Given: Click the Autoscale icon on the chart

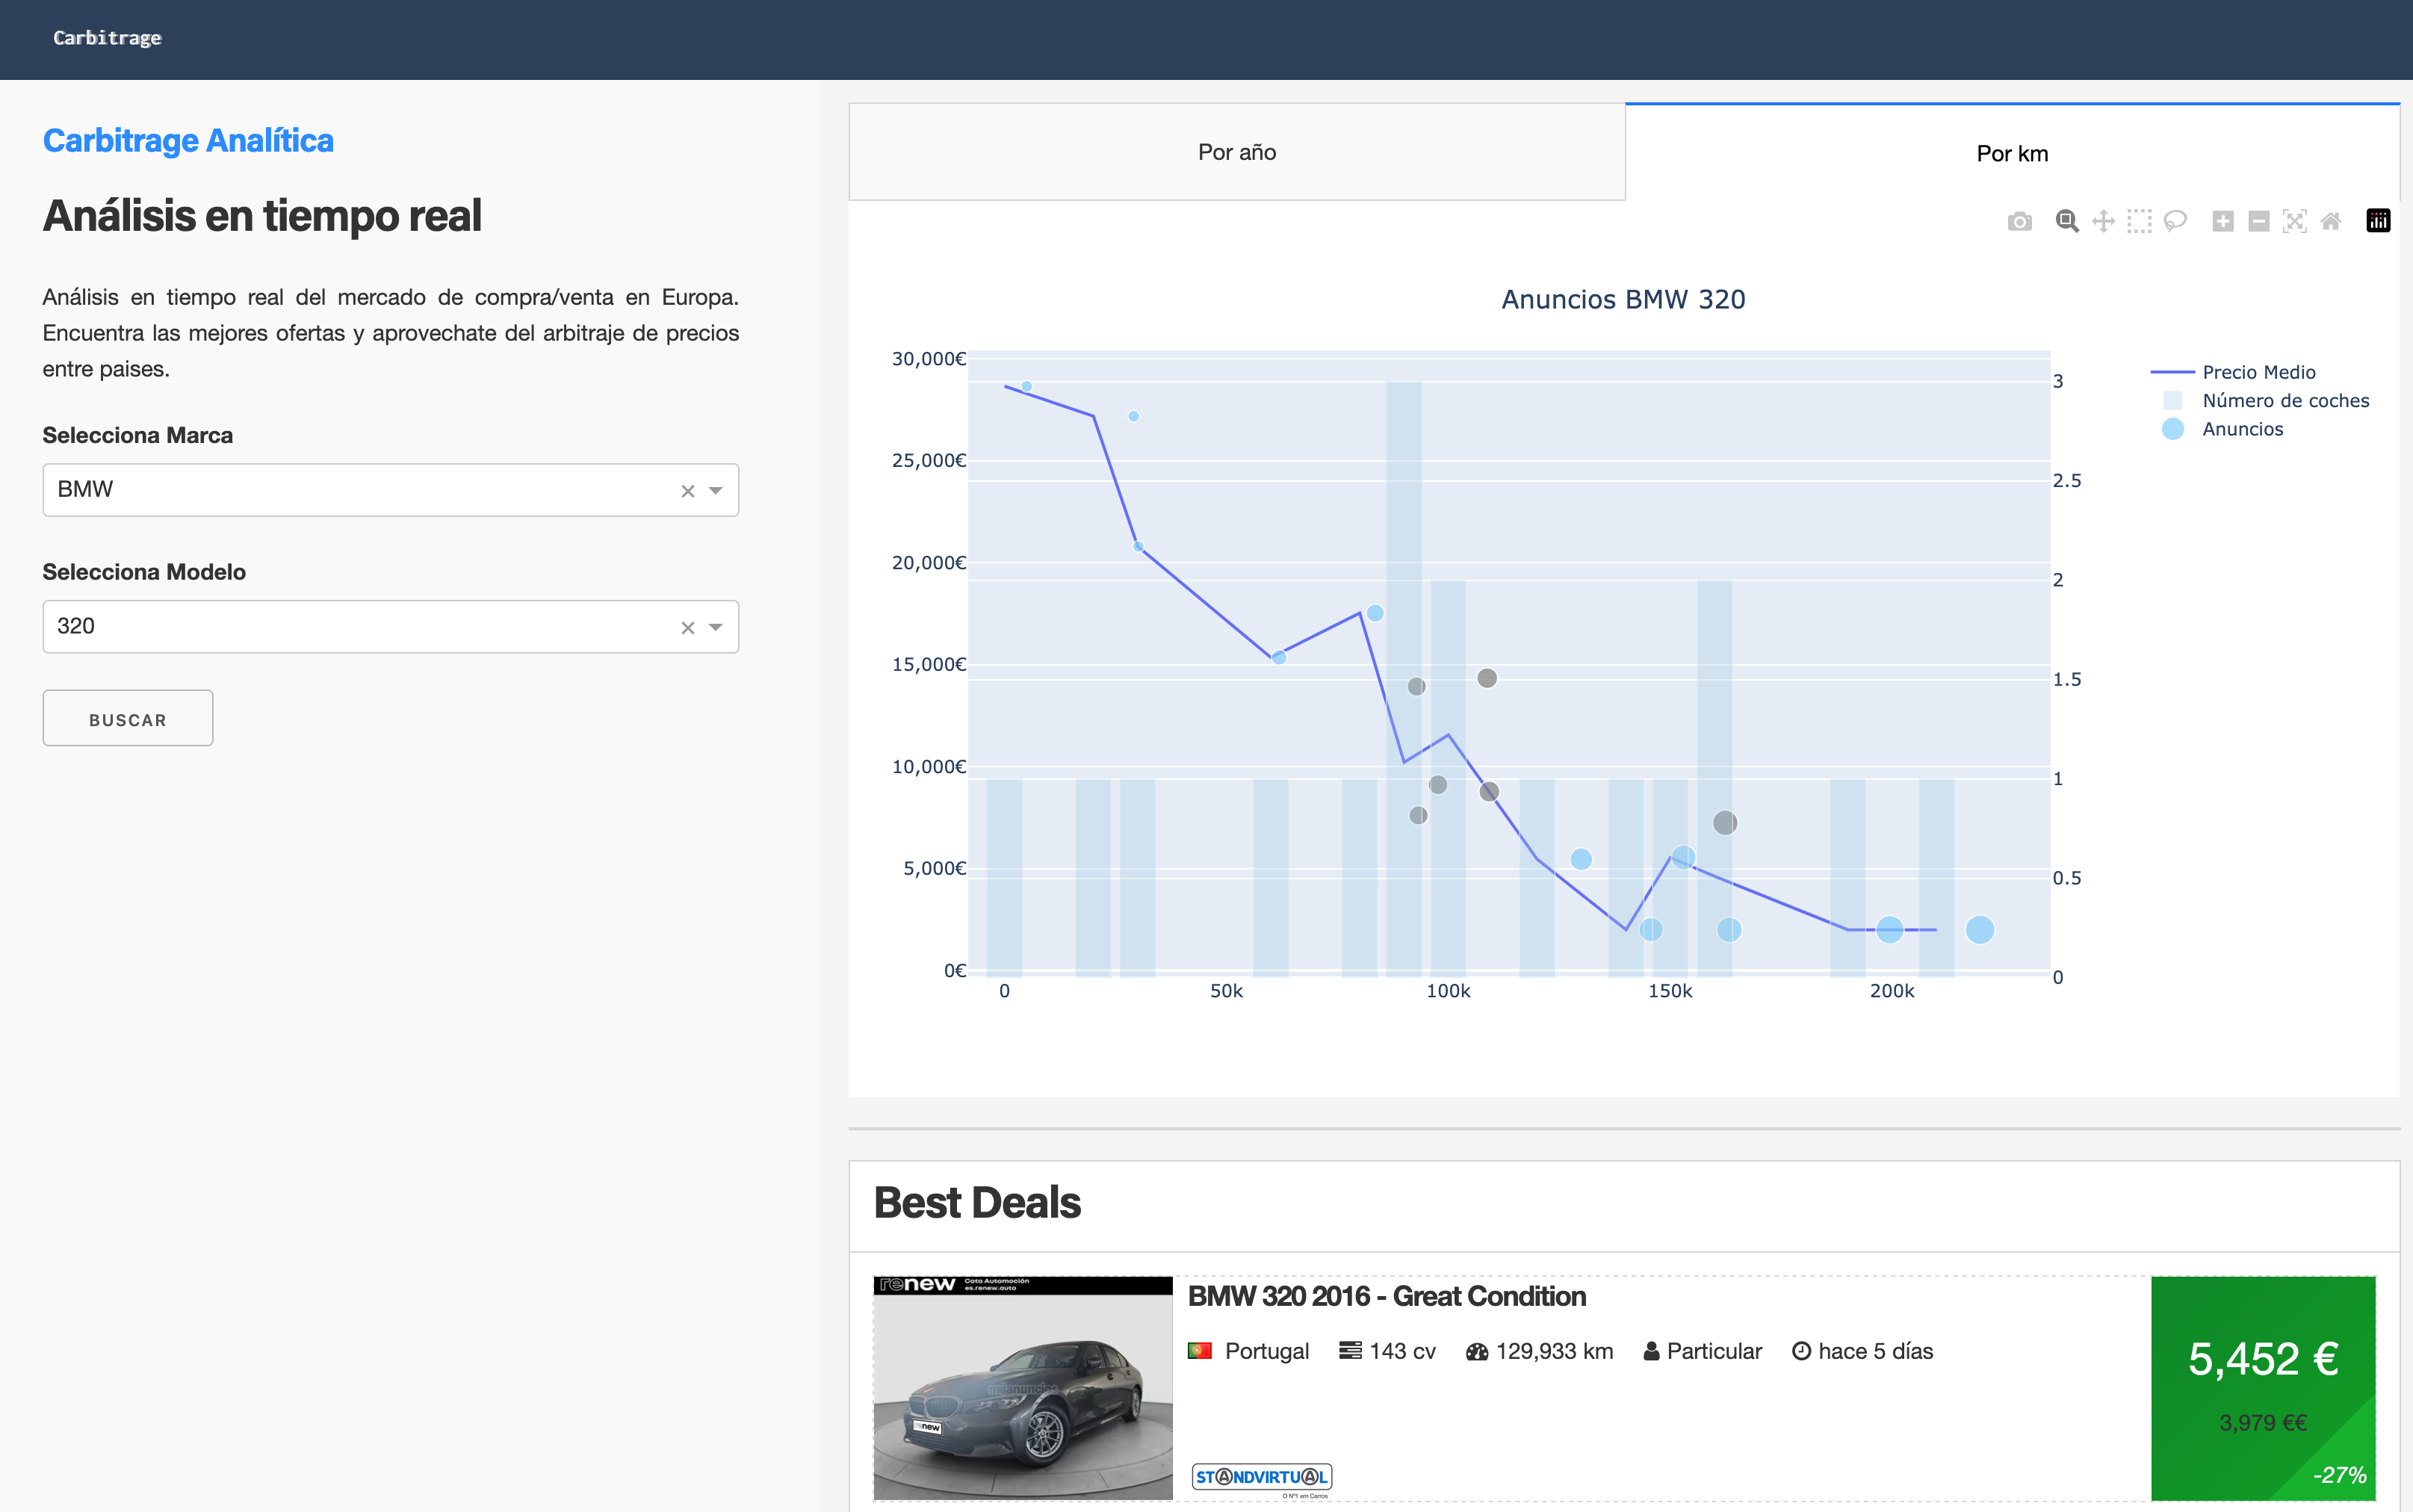Looking at the screenshot, I should [2294, 221].
